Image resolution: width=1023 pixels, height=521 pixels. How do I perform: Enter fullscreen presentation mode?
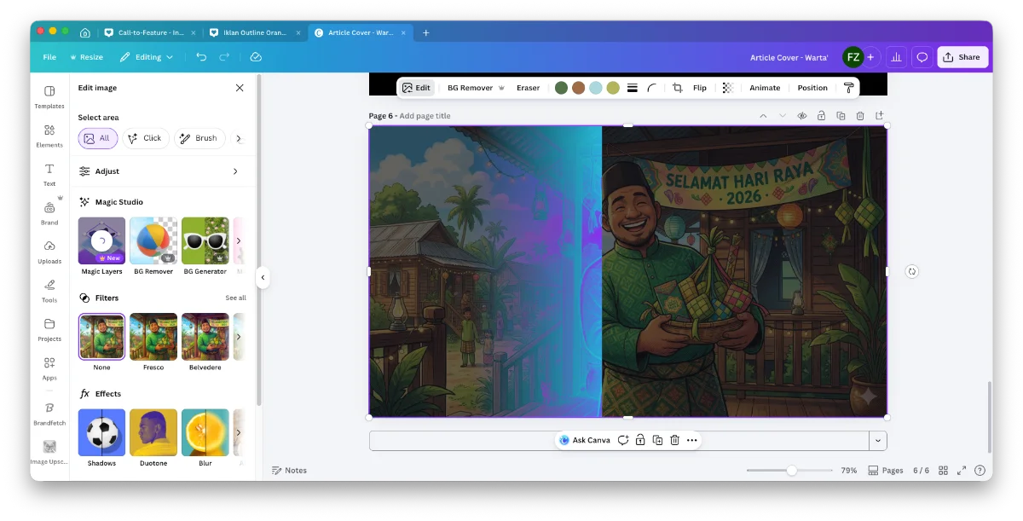tap(962, 471)
